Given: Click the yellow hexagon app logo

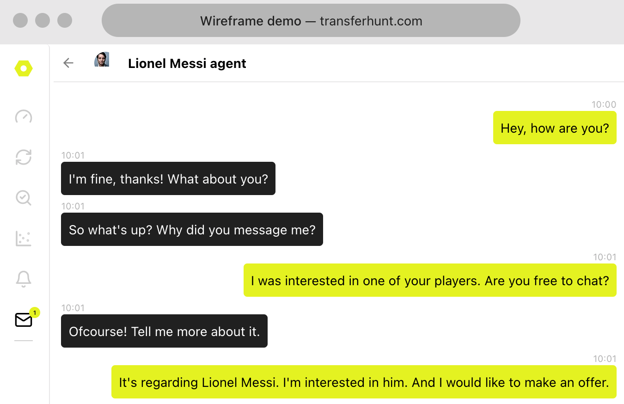Looking at the screenshot, I should tap(24, 68).
